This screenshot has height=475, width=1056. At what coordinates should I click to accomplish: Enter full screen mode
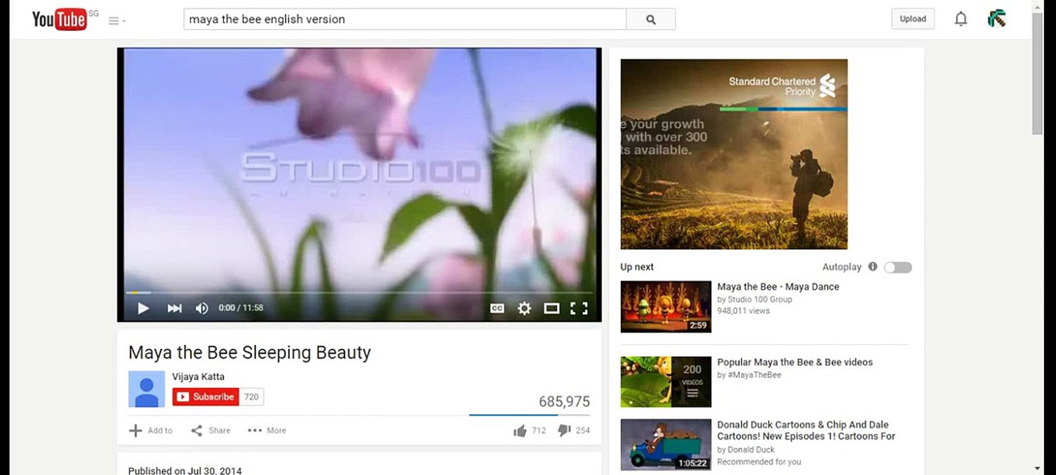[x=579, y=308]
